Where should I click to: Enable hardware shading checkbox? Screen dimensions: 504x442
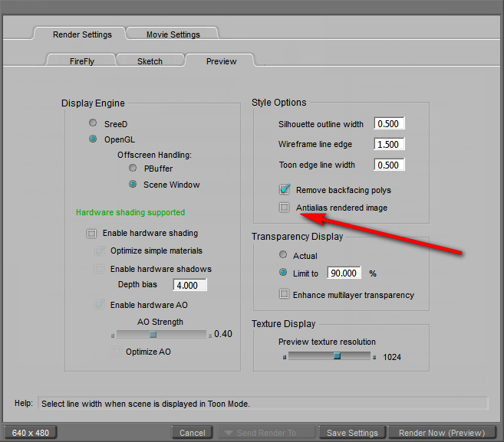coord(92,233)
